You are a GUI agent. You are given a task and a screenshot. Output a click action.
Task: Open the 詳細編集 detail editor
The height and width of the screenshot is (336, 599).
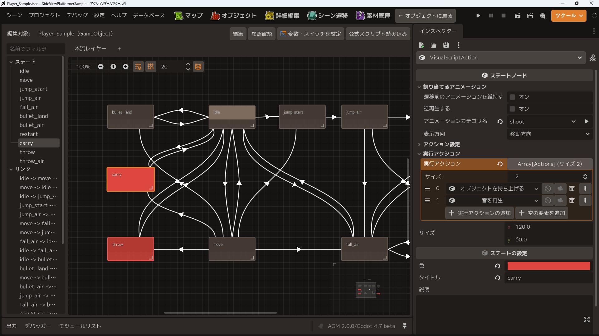282,16
